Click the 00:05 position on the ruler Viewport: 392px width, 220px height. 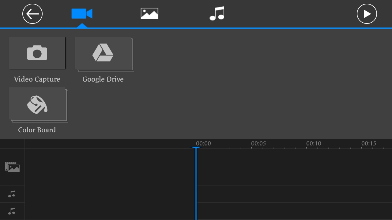tap(258, 143)
